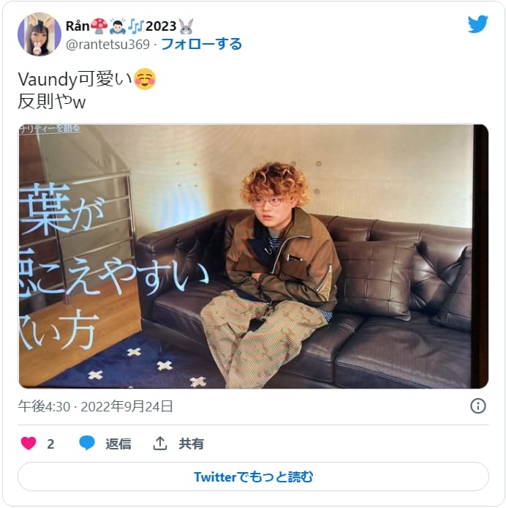Follow the account via フォローする

(201, 44)
